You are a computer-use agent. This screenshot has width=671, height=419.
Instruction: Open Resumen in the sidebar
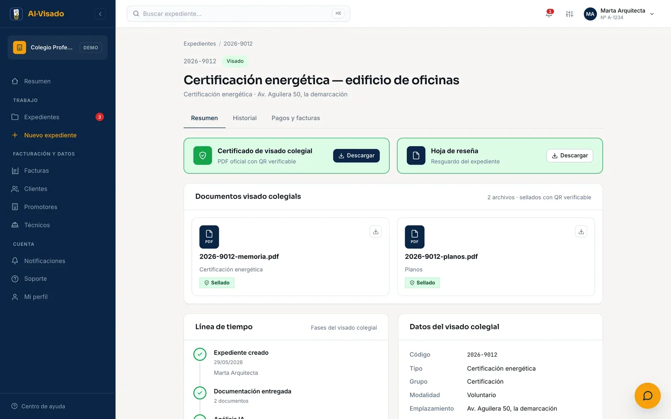[x=57, y=81]
